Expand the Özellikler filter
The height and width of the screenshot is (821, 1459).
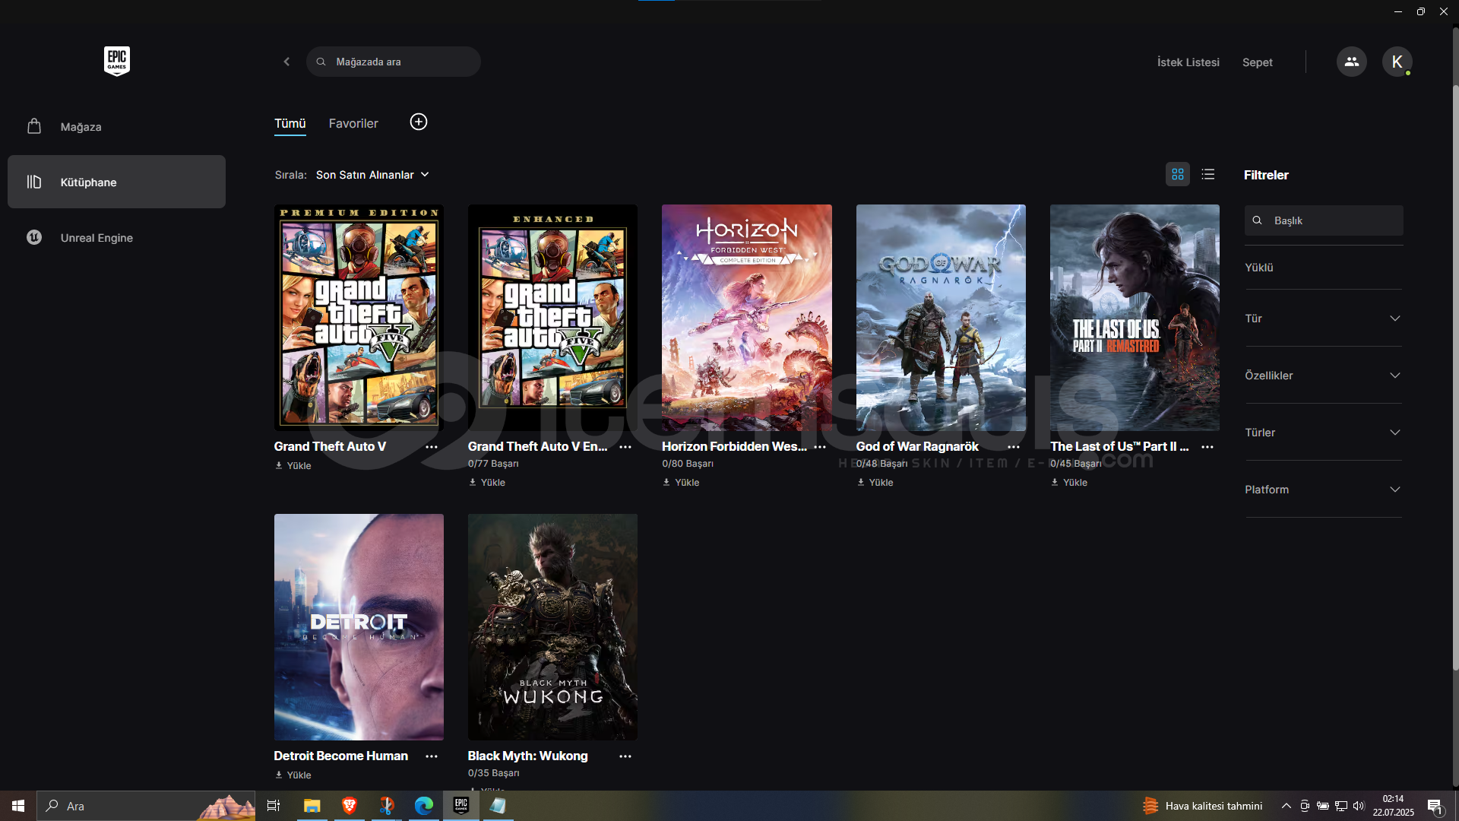coord(1323,376)
